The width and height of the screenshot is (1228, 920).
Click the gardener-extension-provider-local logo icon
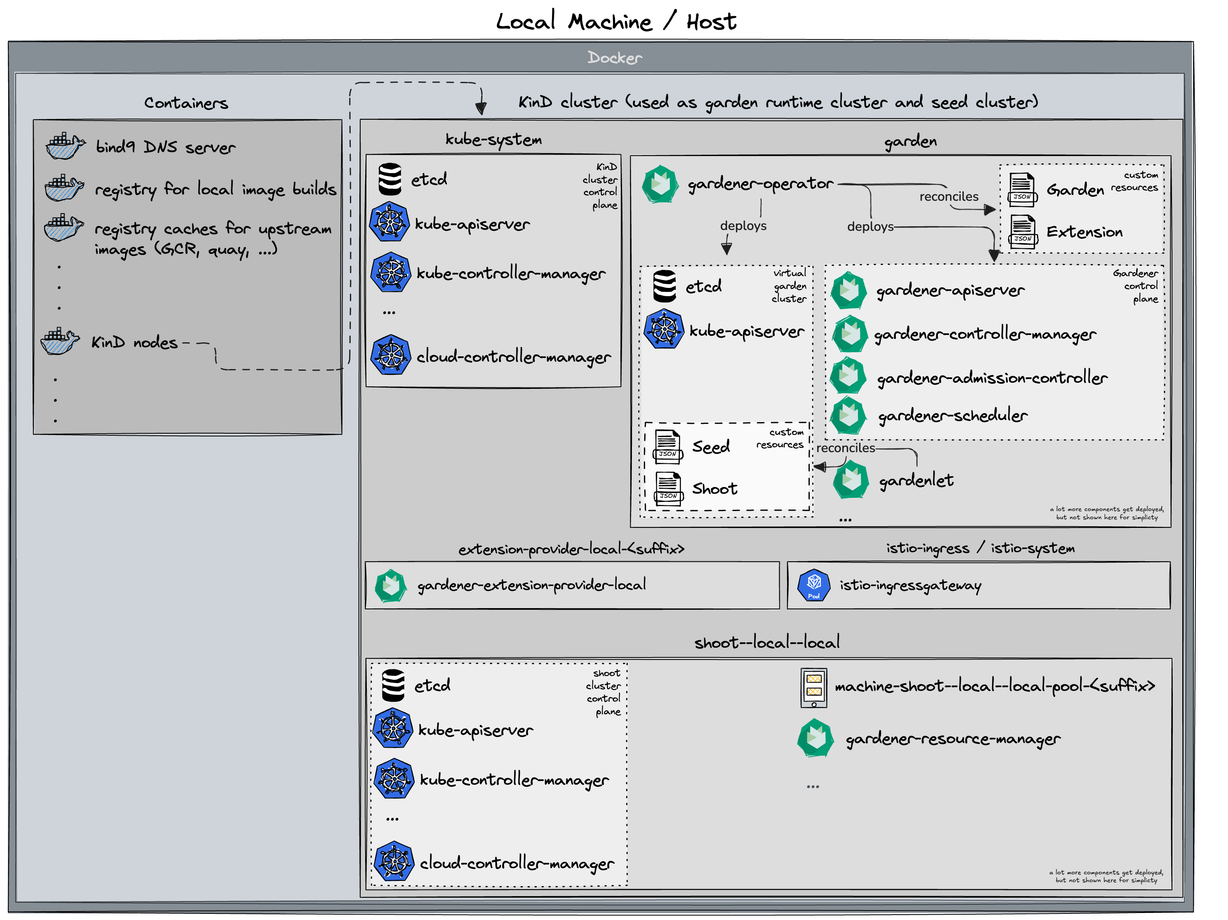tap(391, 585)
